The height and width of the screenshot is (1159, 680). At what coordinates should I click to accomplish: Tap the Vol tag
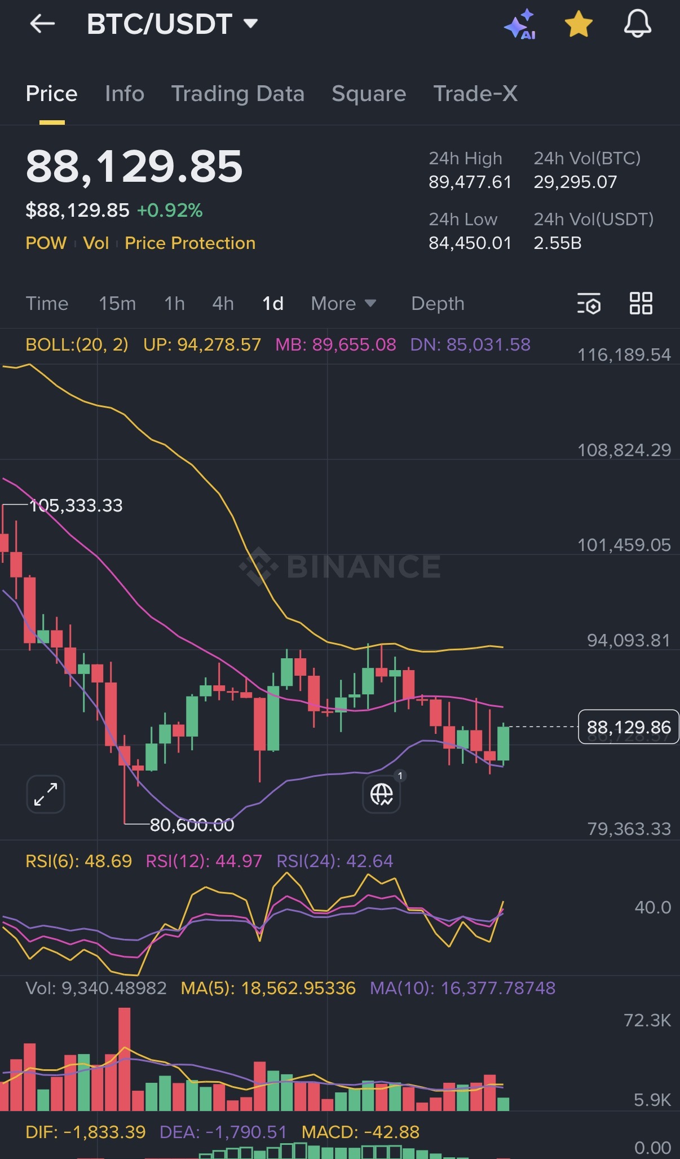tap(96, 243)
